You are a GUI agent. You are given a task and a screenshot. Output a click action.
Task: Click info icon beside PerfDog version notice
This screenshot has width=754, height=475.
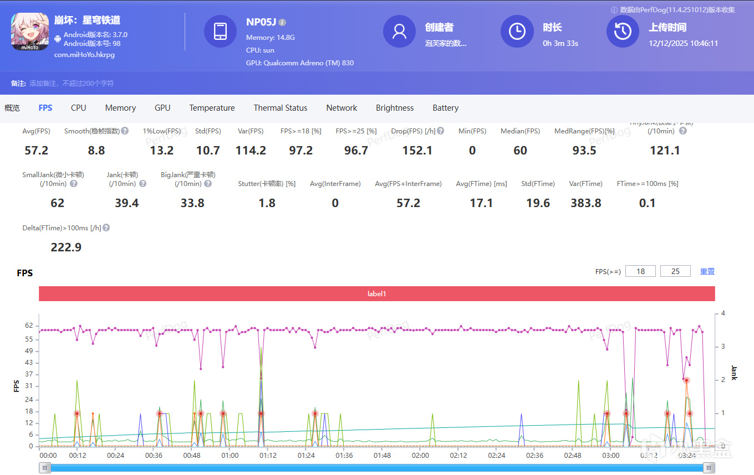coord(614,10)
